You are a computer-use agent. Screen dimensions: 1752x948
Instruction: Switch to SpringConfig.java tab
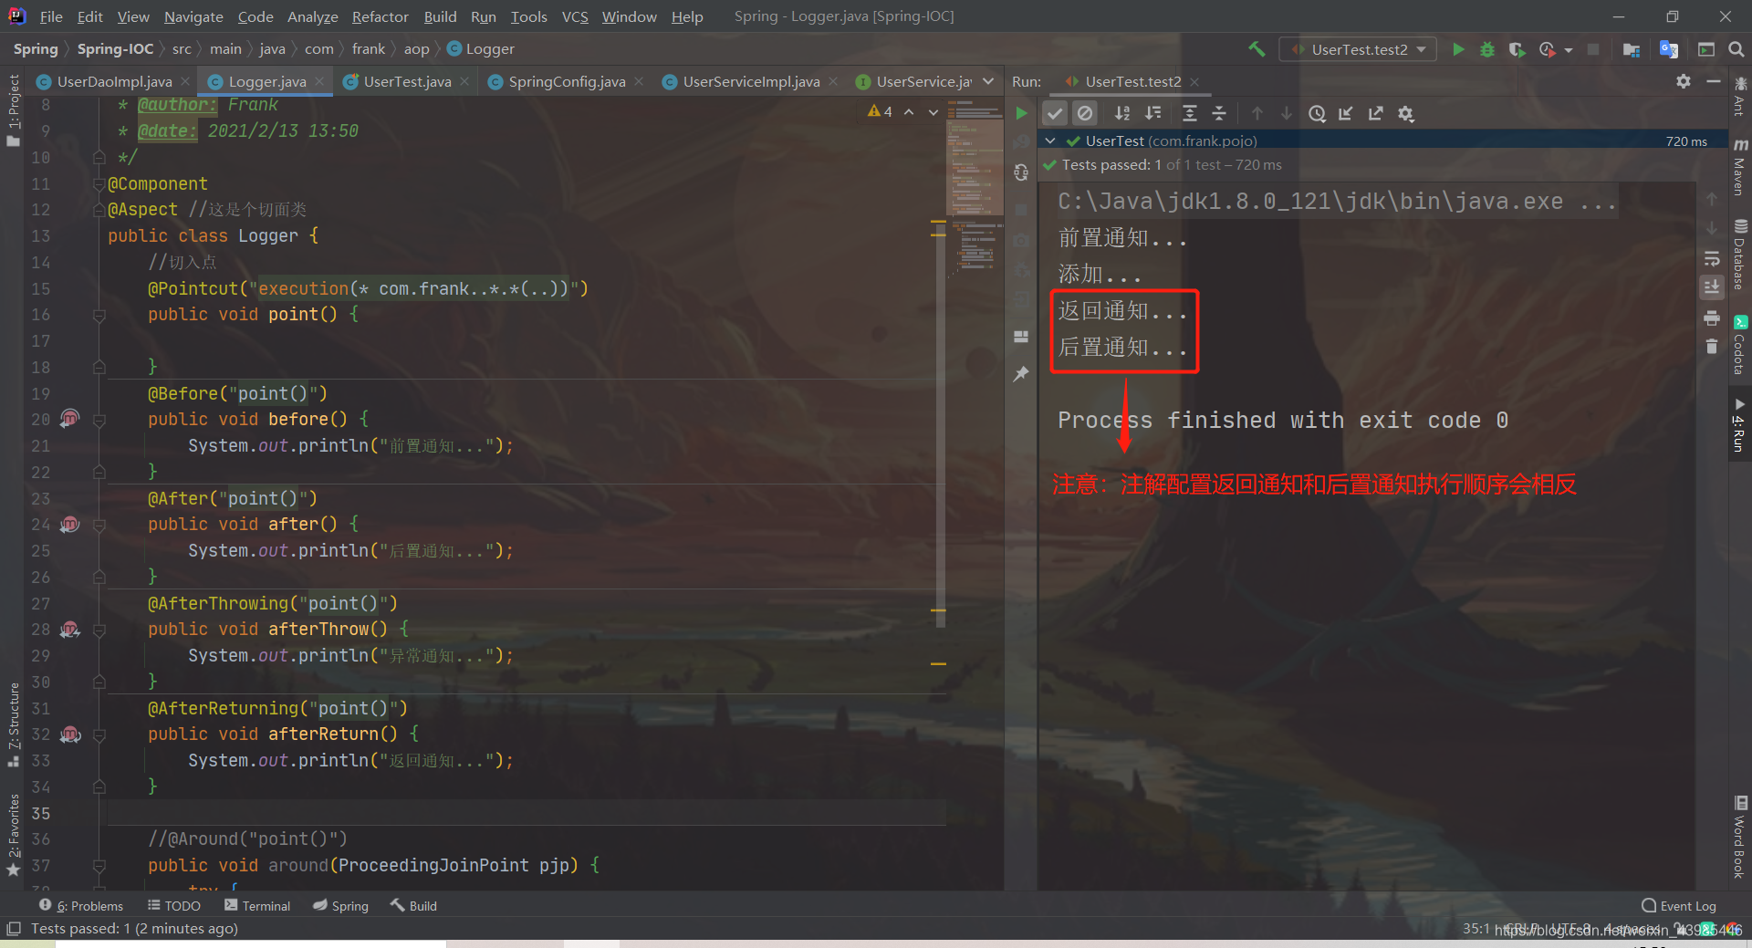point(567,81)
